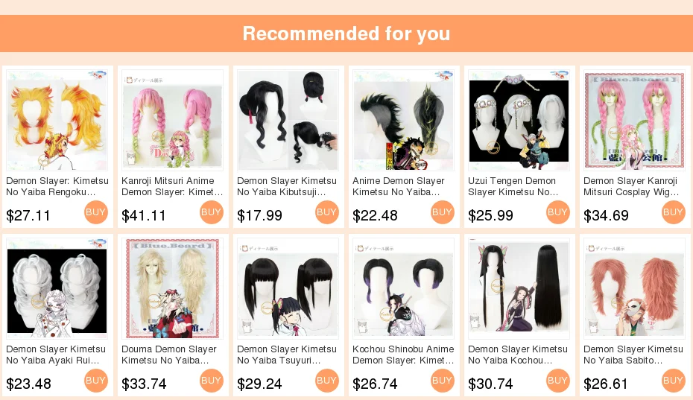Screen dimensions: 693x400
Task: View the white curly Ayaki Rui wig image
Action: (x=57, y=288)
